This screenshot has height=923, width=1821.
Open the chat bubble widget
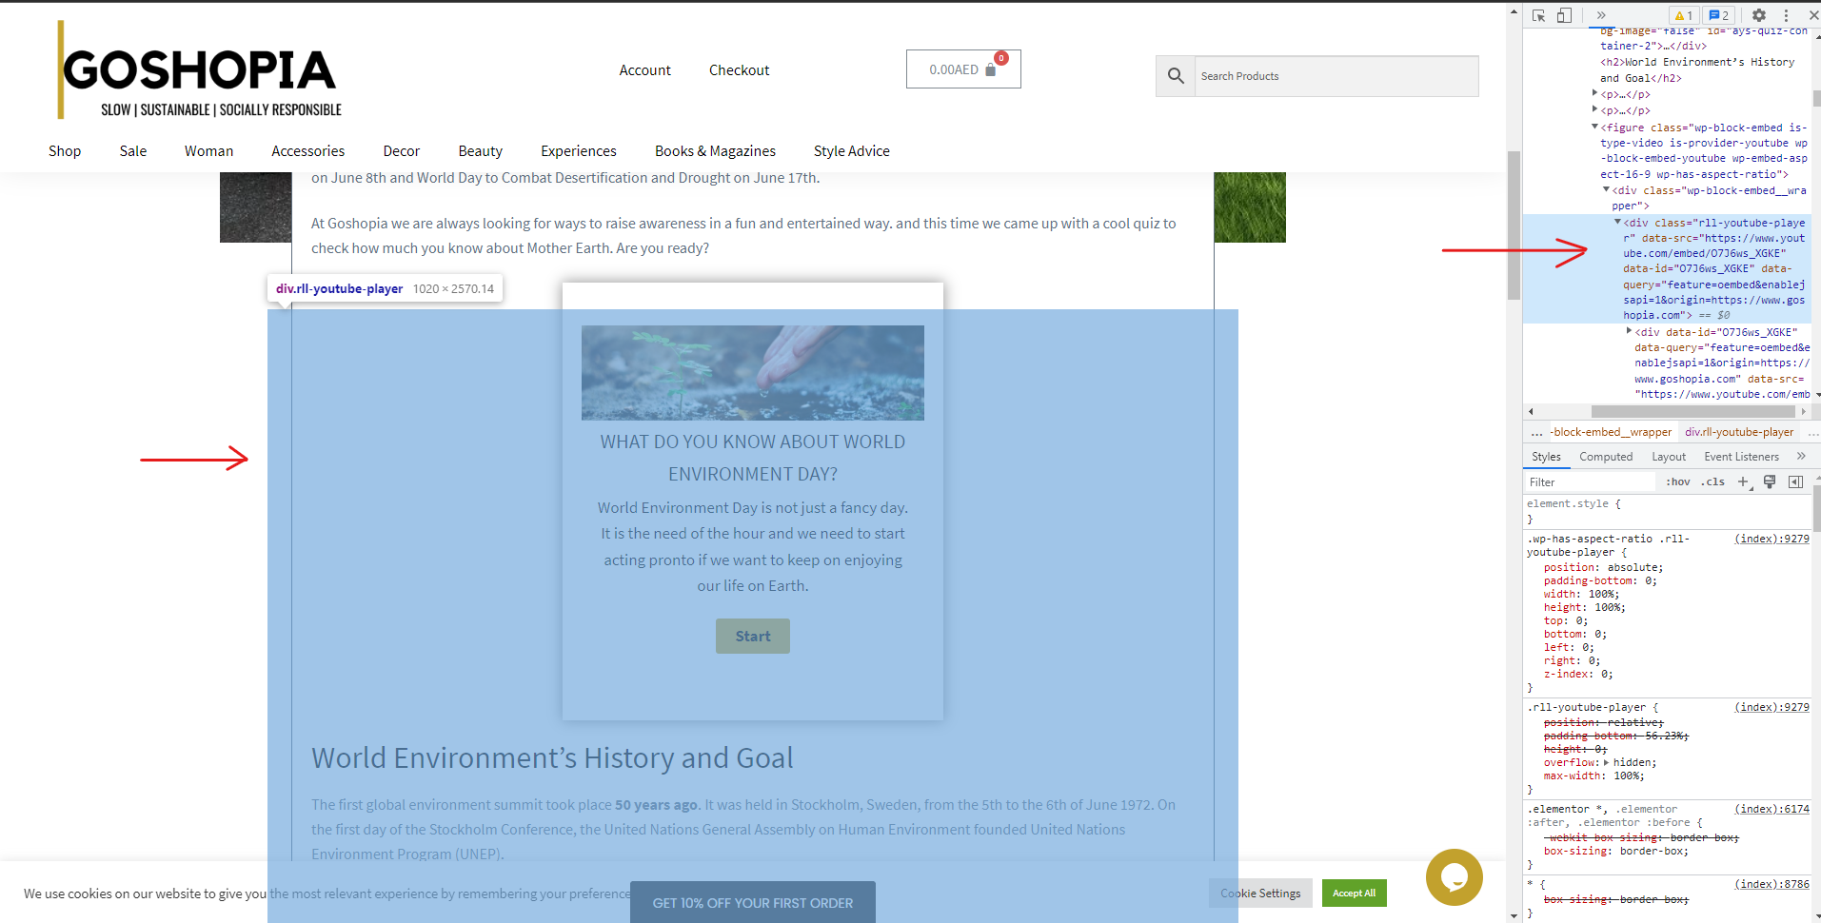coord(1454,877)
